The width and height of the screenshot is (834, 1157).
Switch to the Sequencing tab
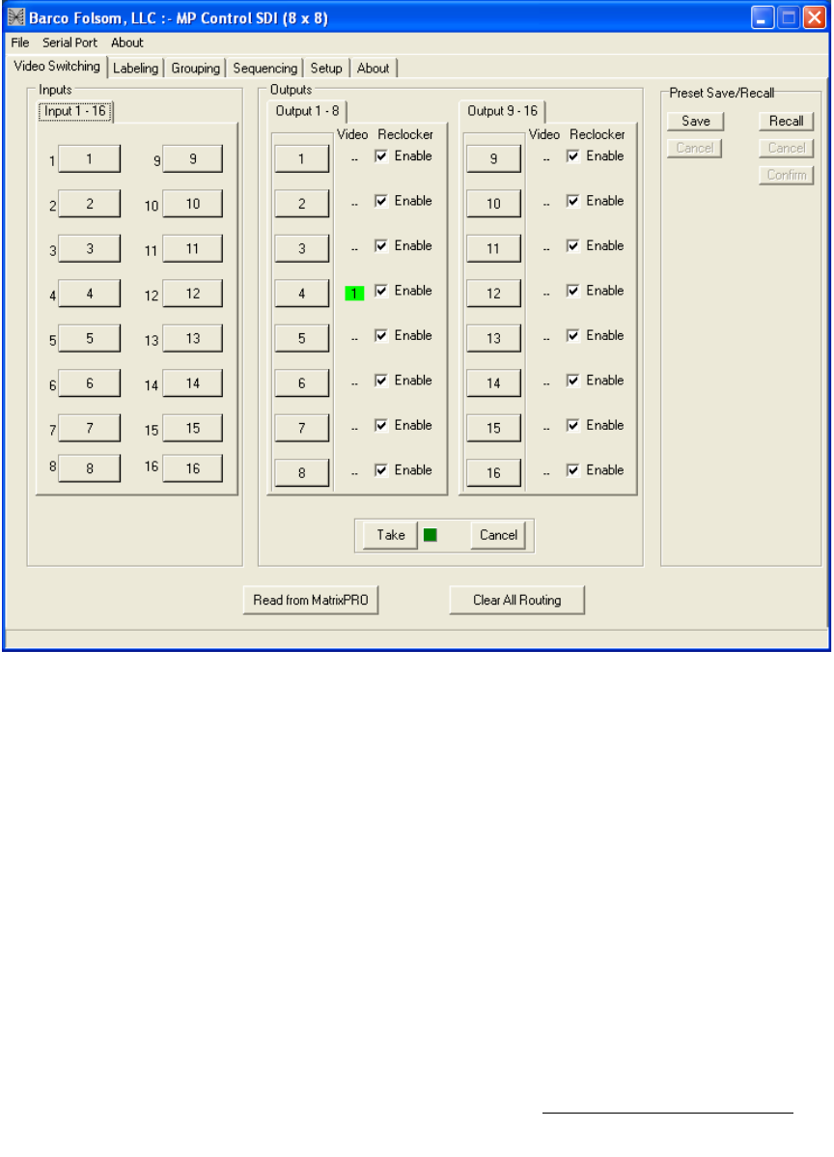click(x=264, y=68)
